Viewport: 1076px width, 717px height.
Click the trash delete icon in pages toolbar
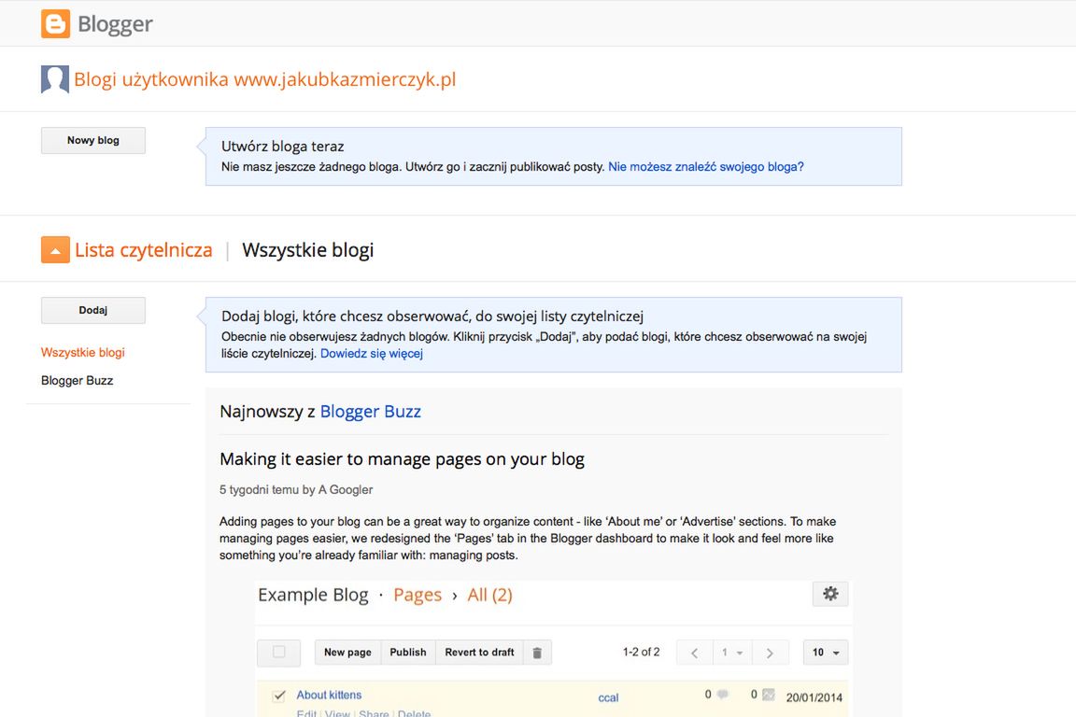pos(537,653)
